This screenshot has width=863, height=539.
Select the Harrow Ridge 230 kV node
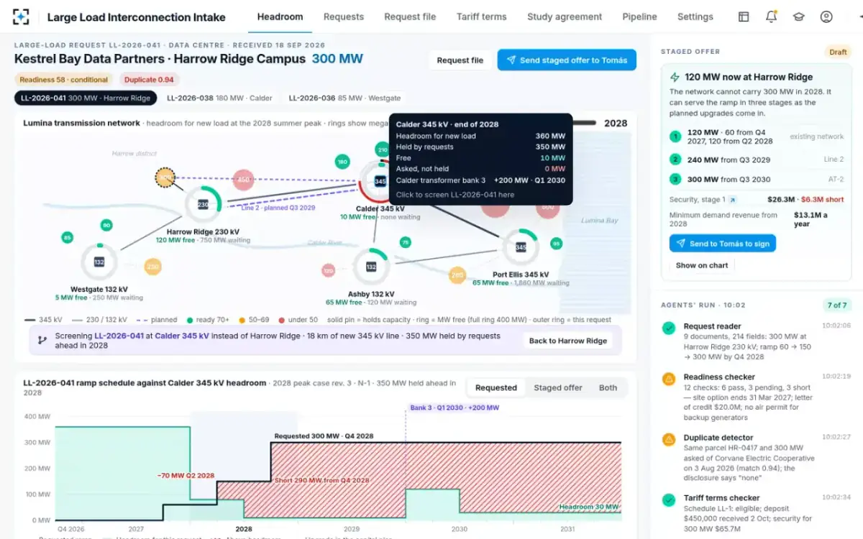204,205
